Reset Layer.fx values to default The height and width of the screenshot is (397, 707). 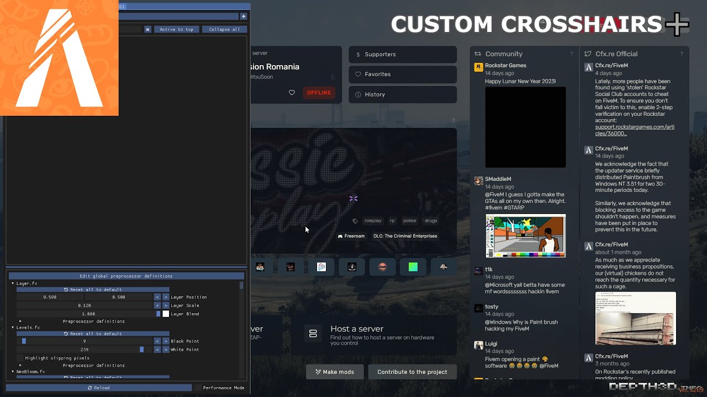(x=93, y=289)
